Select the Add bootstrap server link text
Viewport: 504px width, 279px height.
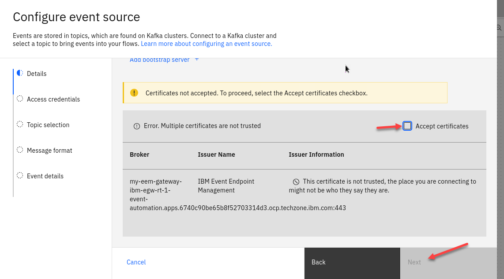(159, 60)
